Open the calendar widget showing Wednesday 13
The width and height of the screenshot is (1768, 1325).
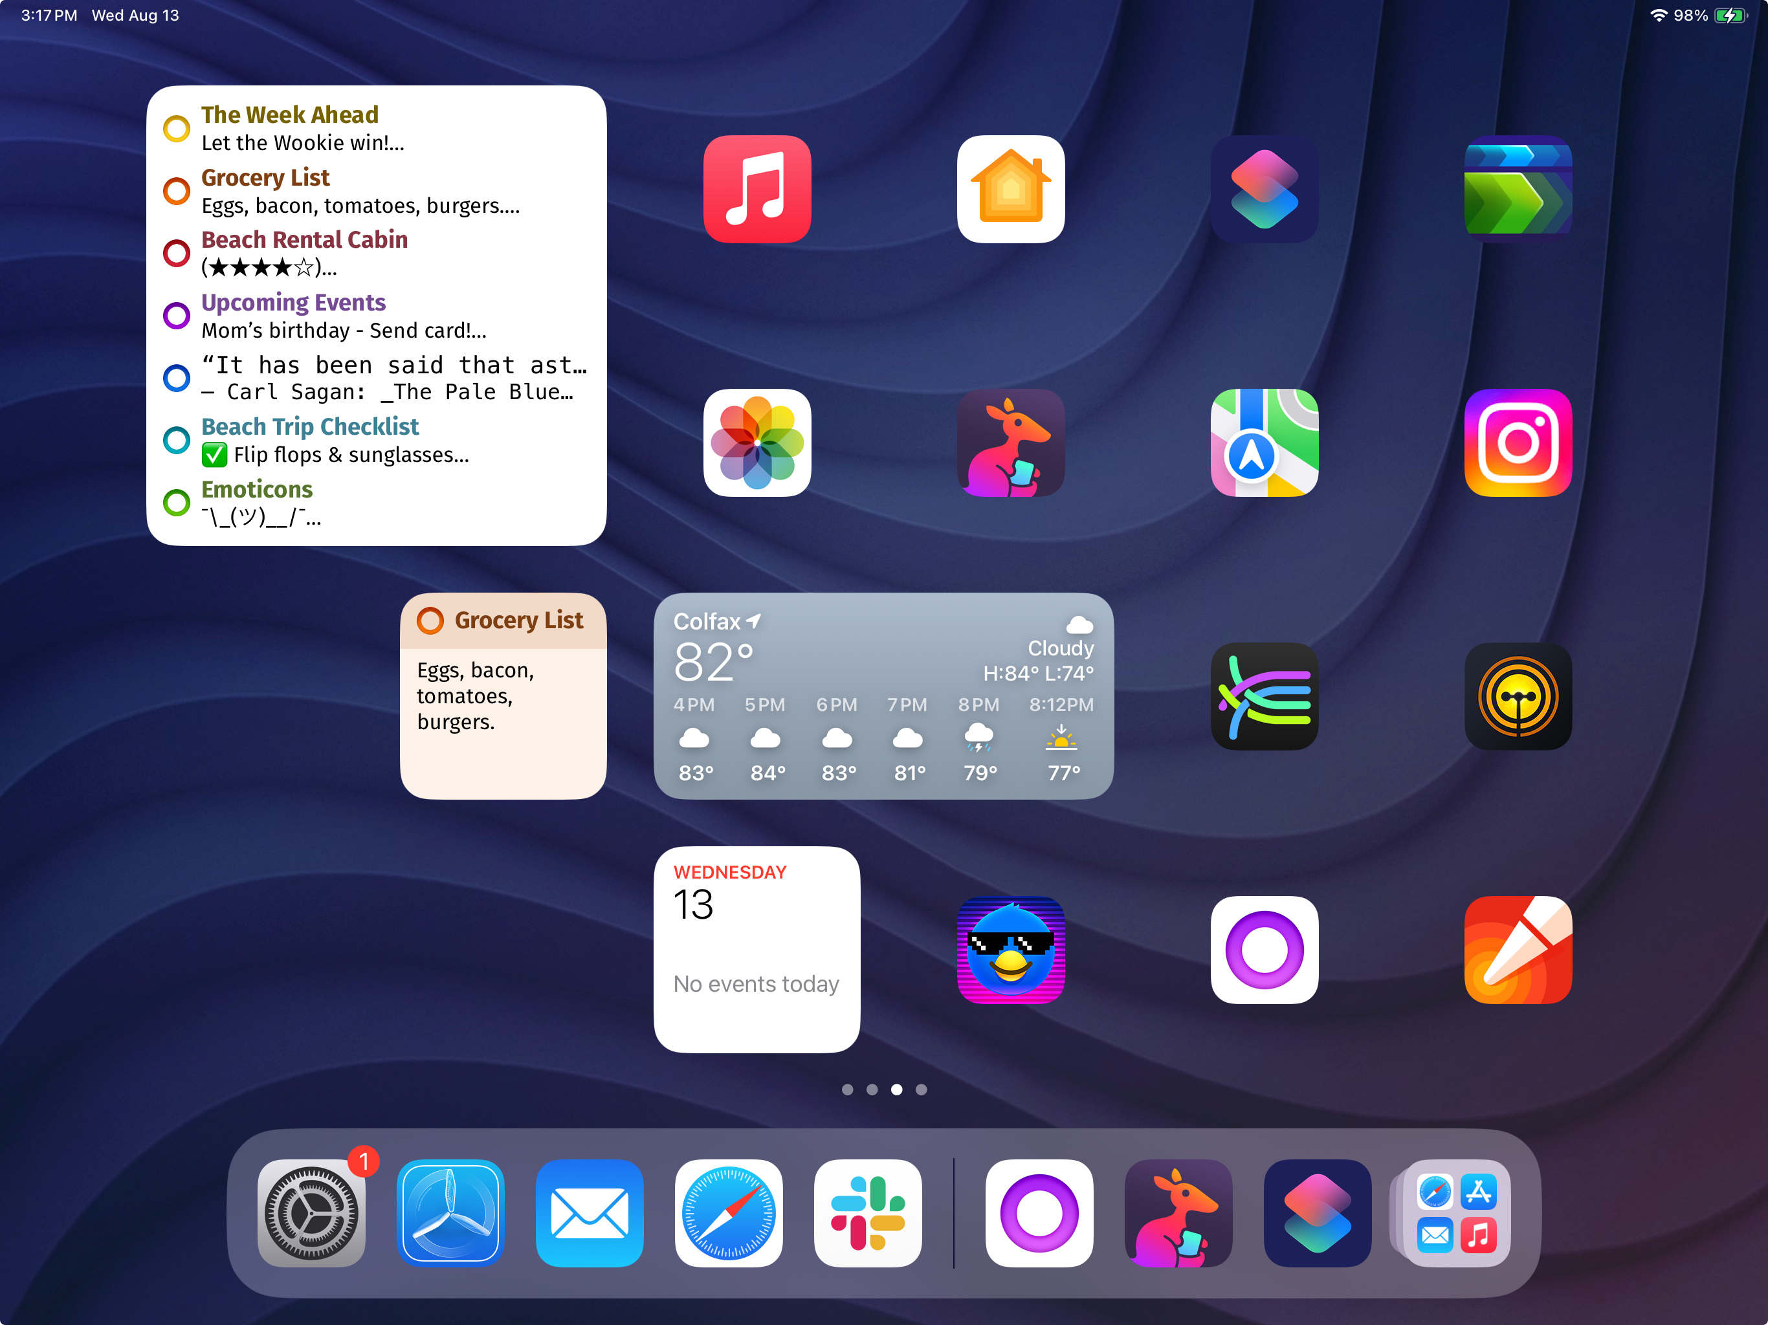(757, 949)
